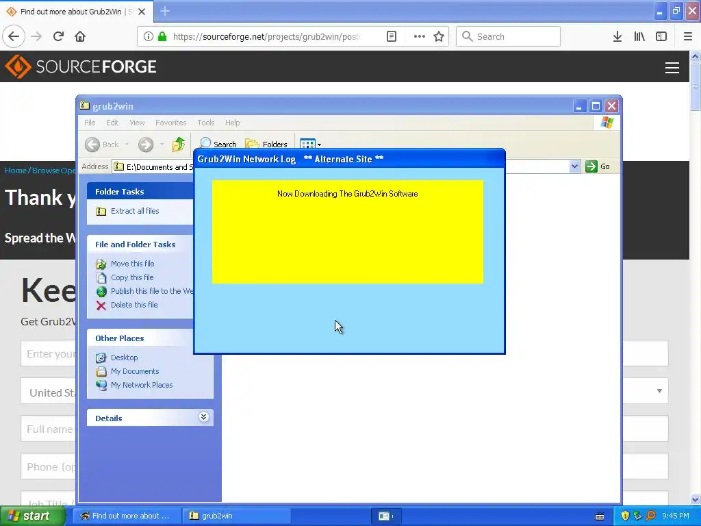Image resolution: width=701 pixels, height=526 pixels.
Task: Click the Go button beside address bar
Action: point(598,166)
